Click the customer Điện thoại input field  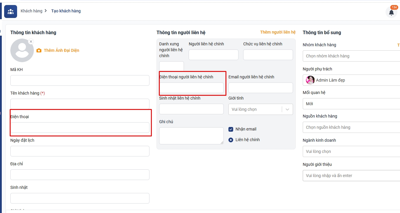(80, 128)
